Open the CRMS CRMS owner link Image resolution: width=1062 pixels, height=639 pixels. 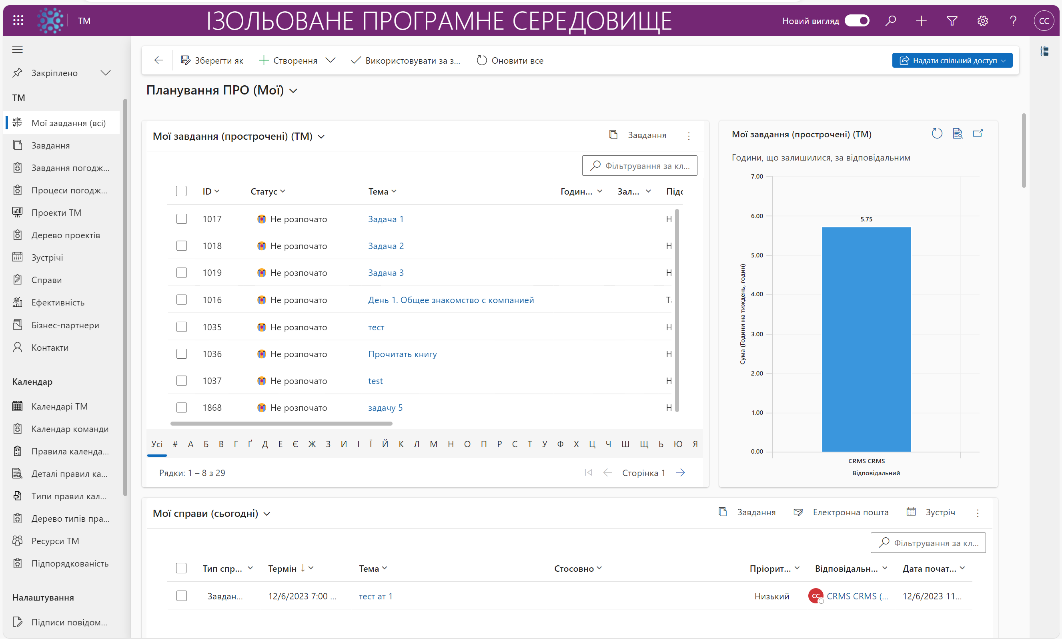[857, 596]
